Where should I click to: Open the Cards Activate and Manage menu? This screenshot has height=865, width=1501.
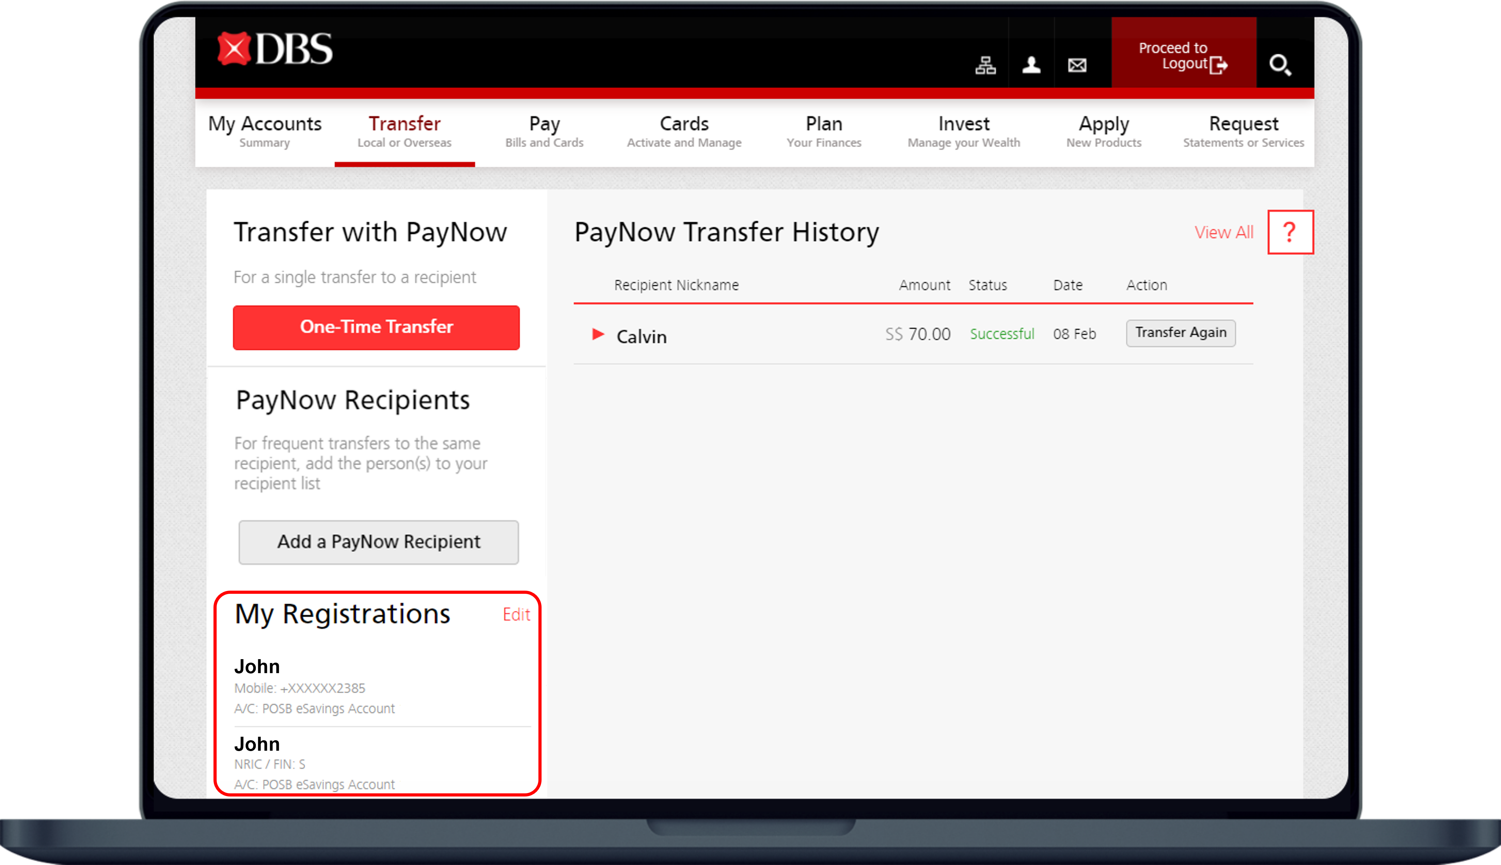point(684,131)
